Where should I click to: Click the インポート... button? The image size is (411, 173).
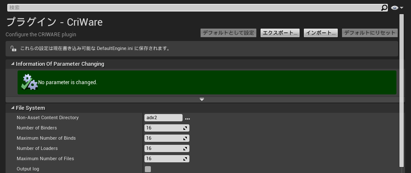321,33
